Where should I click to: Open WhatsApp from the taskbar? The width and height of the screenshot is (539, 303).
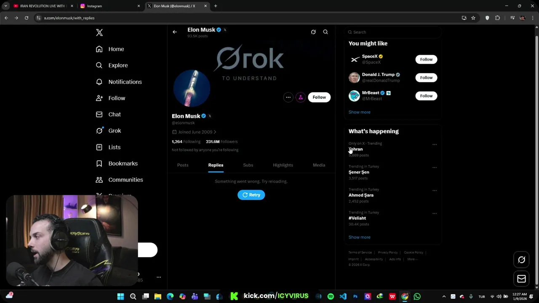tap(417, 297)
